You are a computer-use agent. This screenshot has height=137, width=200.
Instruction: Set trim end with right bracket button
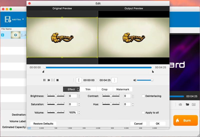coord(114,80)
